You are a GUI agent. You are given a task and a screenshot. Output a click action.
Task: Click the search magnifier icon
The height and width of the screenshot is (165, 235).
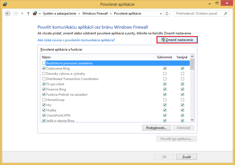225,13
